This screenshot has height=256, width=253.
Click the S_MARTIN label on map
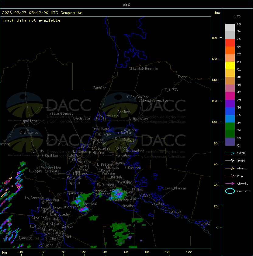(x=115, y=177)
